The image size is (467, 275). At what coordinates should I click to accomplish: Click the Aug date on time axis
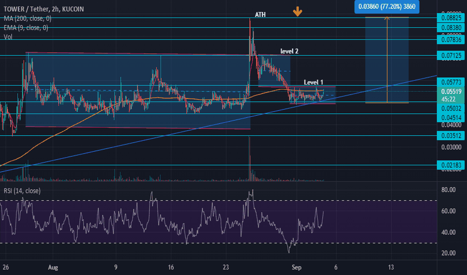coord(53,267)
